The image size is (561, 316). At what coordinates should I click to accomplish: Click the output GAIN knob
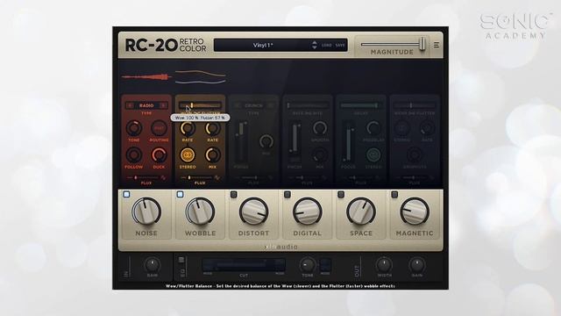coord(417,265)
